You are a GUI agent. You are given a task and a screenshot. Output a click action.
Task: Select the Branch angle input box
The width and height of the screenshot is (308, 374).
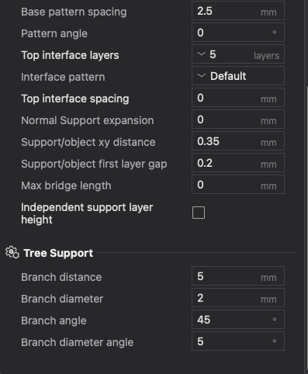coord(238,320)
